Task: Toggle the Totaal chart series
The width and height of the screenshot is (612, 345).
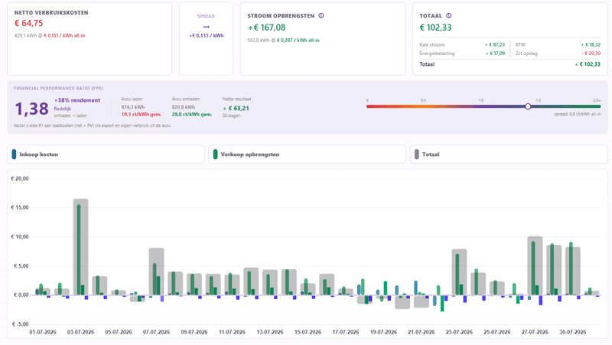Action: [509, 155]
